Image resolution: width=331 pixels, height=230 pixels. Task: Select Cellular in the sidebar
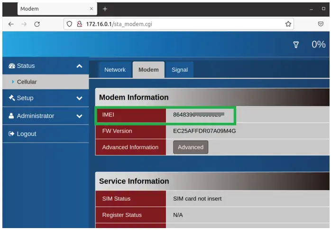pyautogui.click(x=46, y=82)
